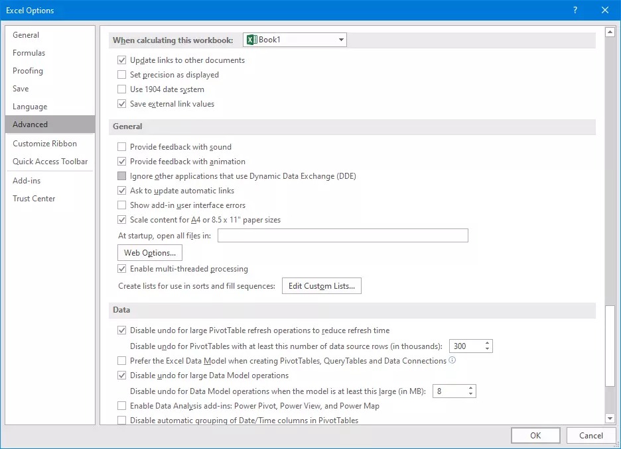Click the Help question mark icon
621x449 pixels.
click(x=575, y=11)
